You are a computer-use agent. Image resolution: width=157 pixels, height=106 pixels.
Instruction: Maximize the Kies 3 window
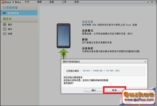tap(152, 2)
